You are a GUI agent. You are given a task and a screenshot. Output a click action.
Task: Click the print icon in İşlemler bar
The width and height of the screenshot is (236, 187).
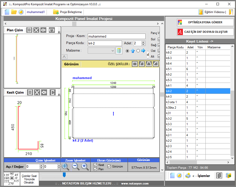[188, 175]
